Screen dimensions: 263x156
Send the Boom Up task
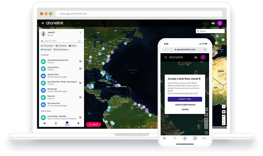[81, 97]
